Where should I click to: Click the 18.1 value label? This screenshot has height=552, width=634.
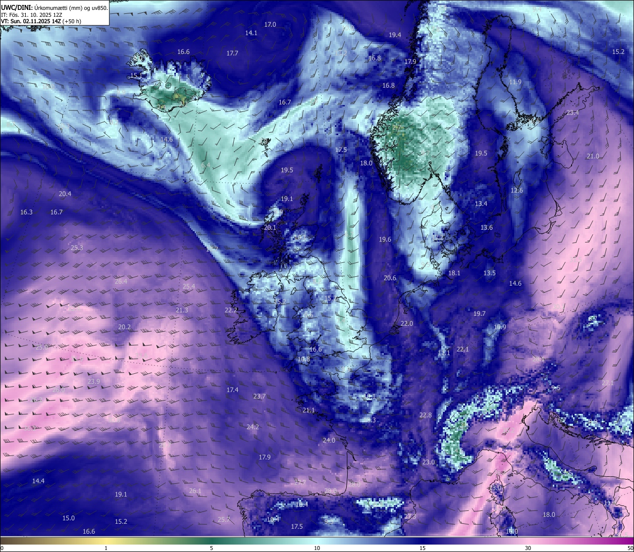coord(454,273)
